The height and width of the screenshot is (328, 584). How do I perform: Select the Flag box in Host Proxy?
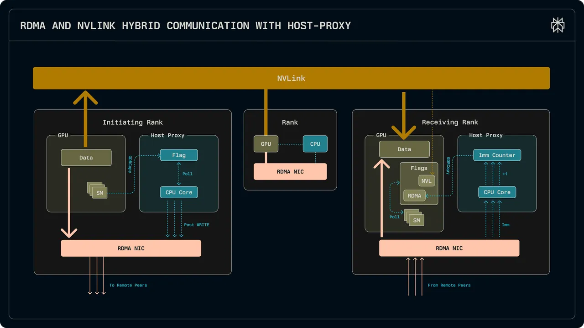[x=179, y=155]
